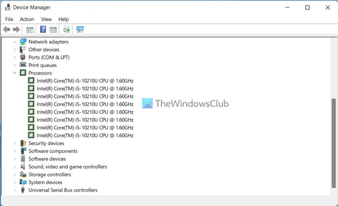Select the 'Print queues' label text
Viewport: 338px width, 206px height.
pos(42,65)
